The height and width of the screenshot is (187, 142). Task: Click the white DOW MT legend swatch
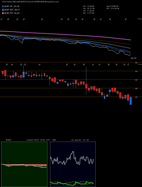(3, 10)
